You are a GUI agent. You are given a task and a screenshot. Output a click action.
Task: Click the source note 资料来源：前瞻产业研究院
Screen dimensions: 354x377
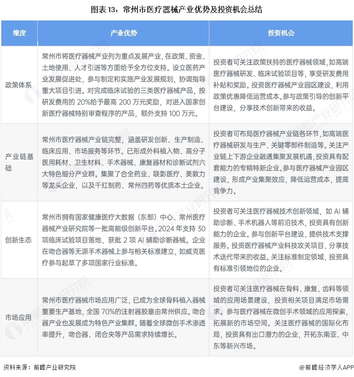pyautogui.click(x=40, y=367)
